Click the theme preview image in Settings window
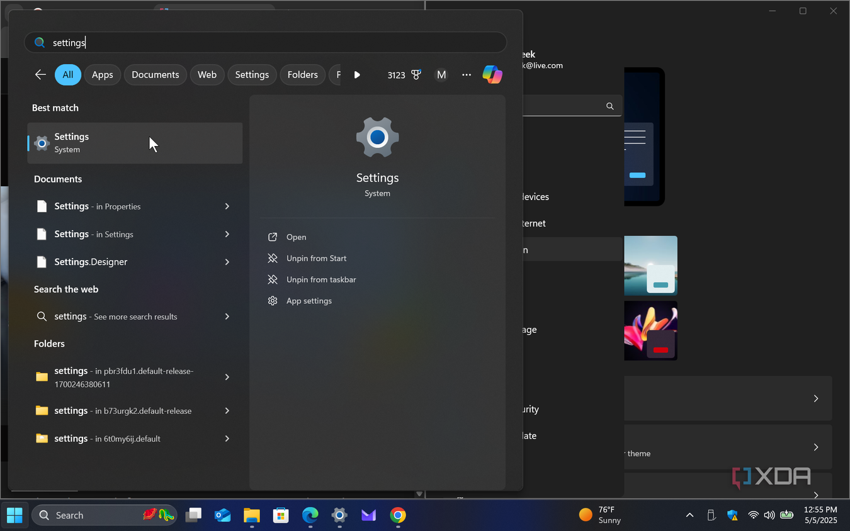 [x=644, y=137]
